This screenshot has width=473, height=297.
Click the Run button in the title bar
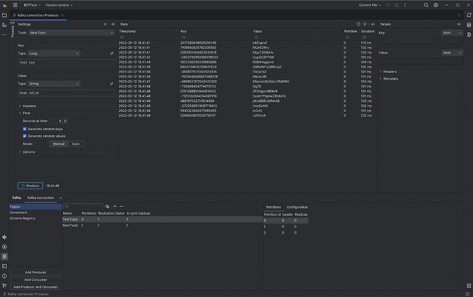[388, 5]
